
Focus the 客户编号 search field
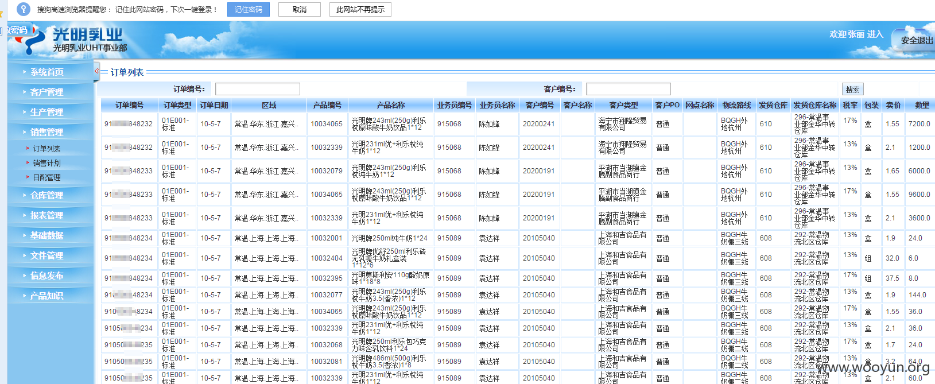pos(628,89)
